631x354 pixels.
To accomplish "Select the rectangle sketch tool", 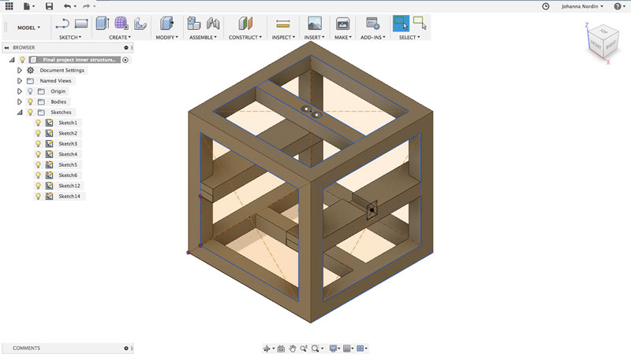I will click(x=81, y=24).
